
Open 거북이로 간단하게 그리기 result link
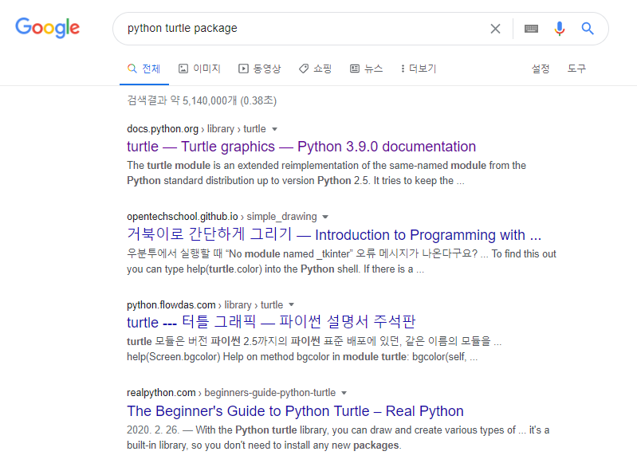[334, 234]
